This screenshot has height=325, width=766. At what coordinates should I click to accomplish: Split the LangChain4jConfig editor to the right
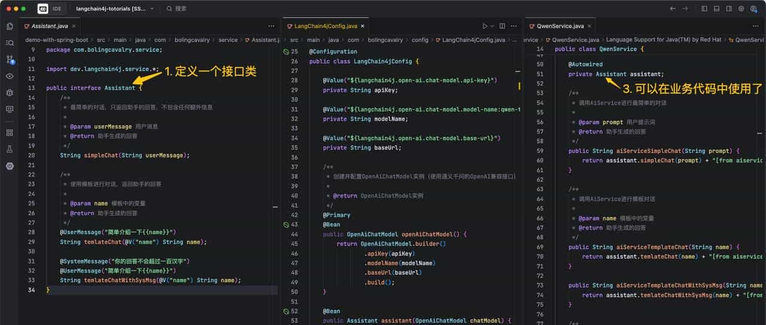(x=502, y=26)
